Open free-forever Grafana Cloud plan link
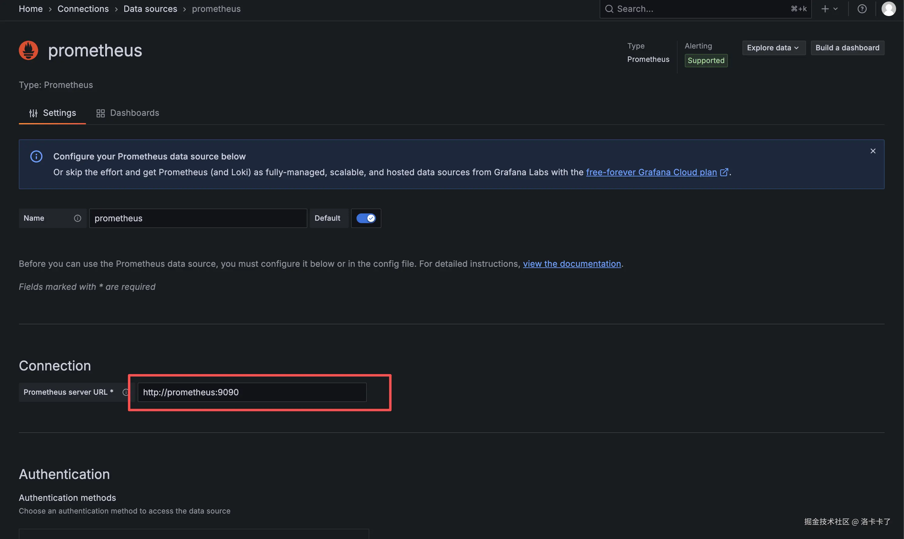This screenshot has height=539, width=904. click(x=651, y=172)
